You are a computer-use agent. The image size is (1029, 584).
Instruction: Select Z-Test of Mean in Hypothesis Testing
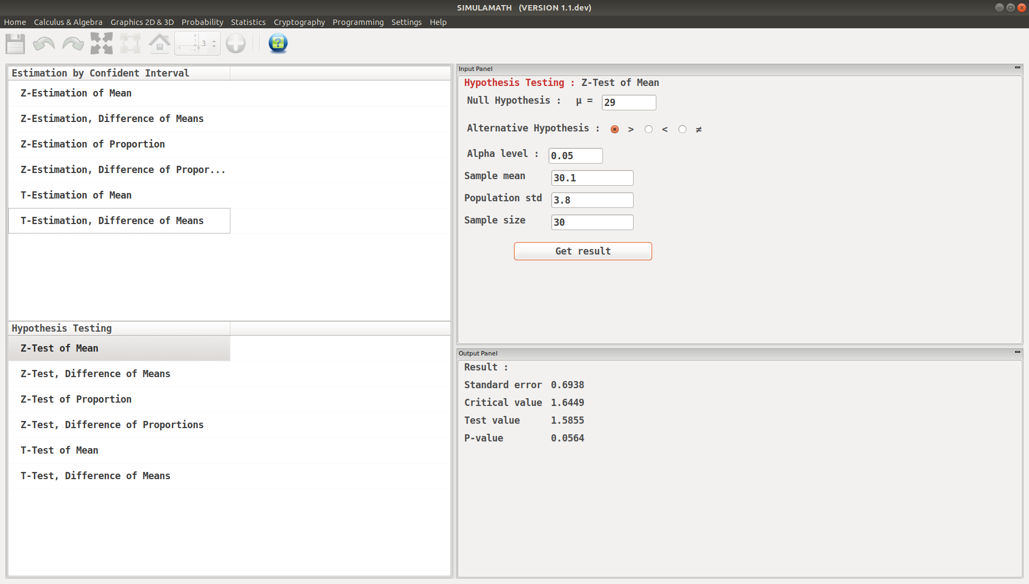pyautogui.click(x=119, y=348)
